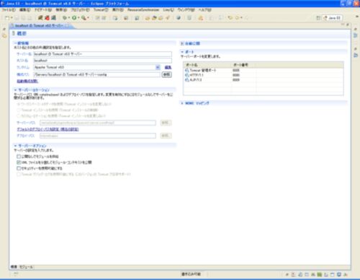Select Tomcat インストールを使用 radio button
The height and width of the screenshot is (280, 360).
19,110
